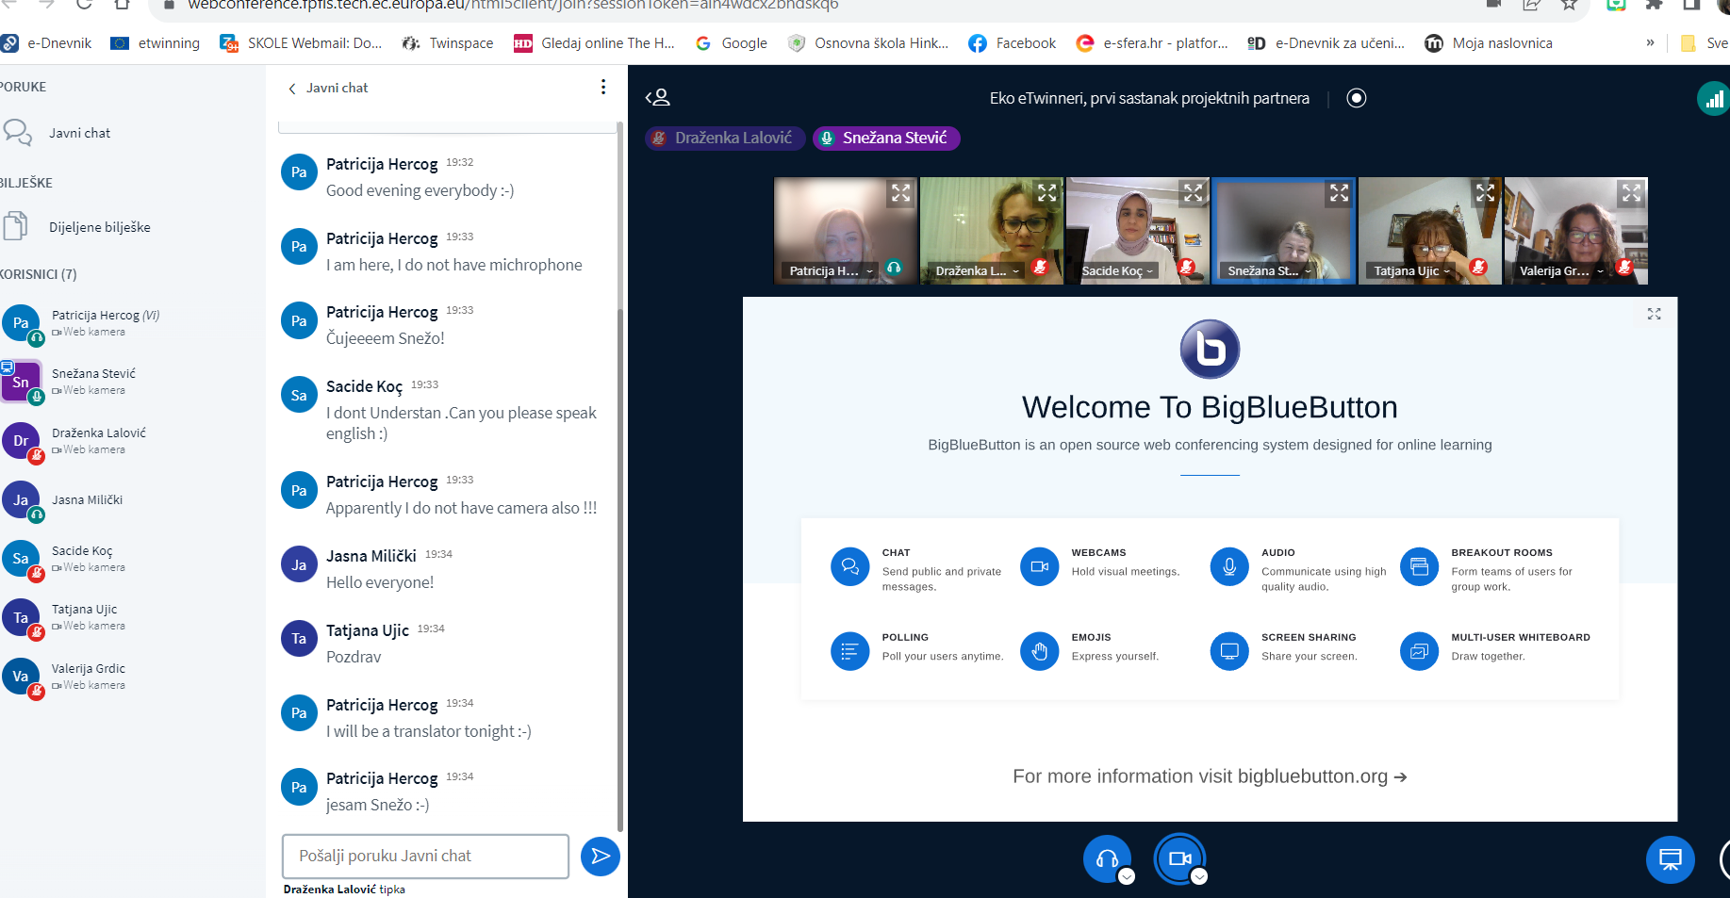The height and width of the screenshot is (898, 1730).
Task: Fullscreen Sacide Koç's webcam tile
Action: point(1194,193)
